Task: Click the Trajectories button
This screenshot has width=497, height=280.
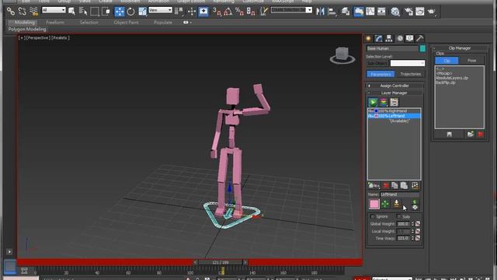Action: (410, 74)
